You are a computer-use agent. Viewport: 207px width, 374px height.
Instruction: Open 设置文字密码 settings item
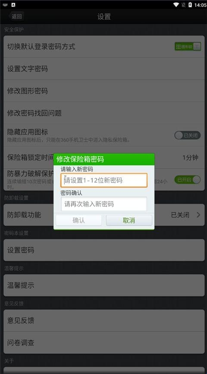click(x=104, y=69)
